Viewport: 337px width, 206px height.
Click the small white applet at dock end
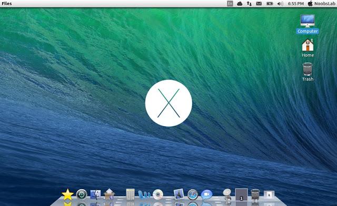pos(269,194)
